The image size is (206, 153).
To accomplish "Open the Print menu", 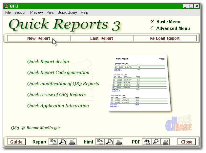I will [x=50, y=12].
